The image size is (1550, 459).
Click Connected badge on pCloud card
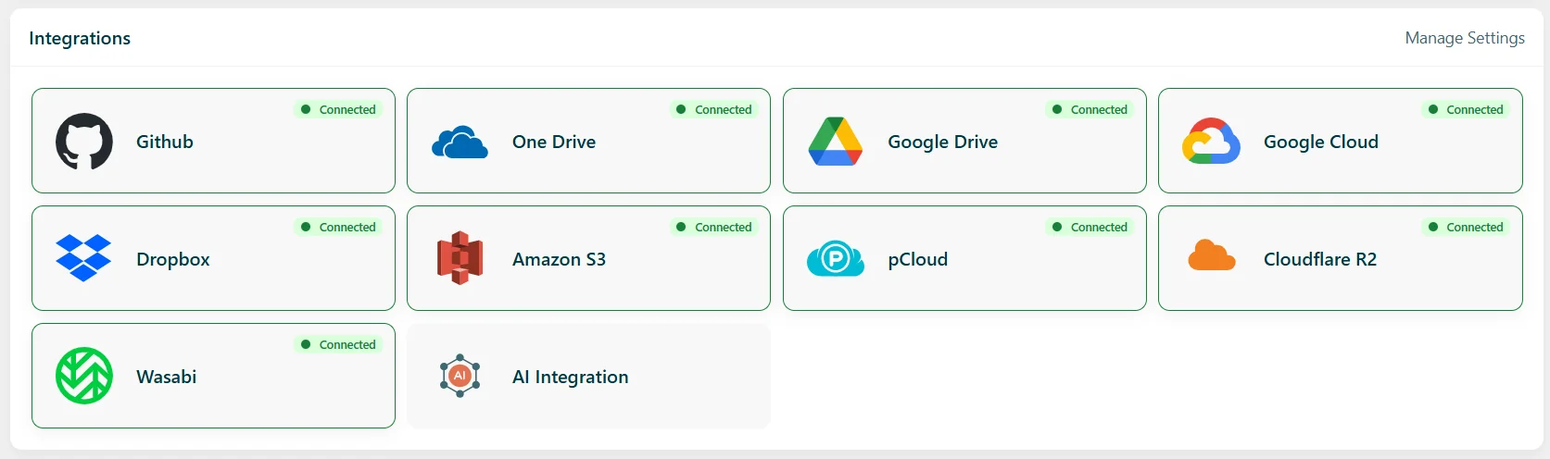(x=1090, y=227)
